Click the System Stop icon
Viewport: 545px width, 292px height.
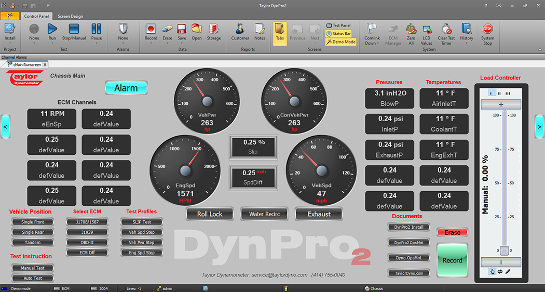coord(487,30)
